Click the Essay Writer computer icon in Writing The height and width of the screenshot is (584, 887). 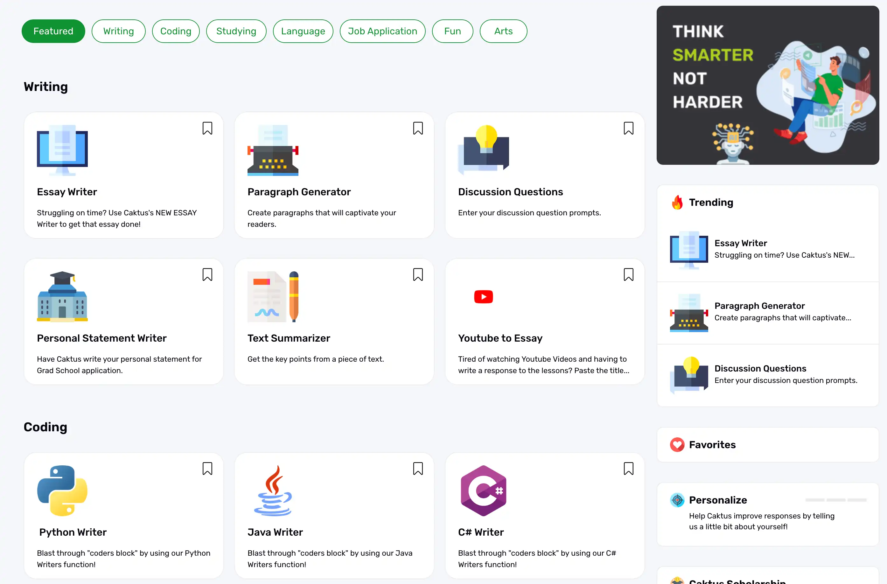click(x=62, y=150)
